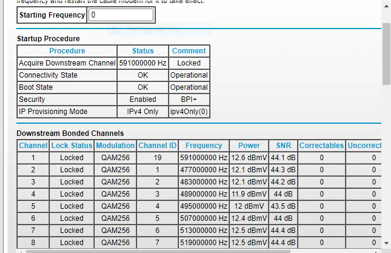The width and height of the screenshot is (391, 253).
Task: Click the IP Provisioning Mode row label
Action: click(67, 112)
